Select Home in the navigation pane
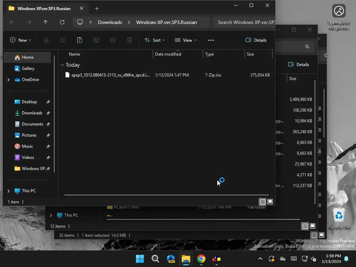 click(28, 57)
